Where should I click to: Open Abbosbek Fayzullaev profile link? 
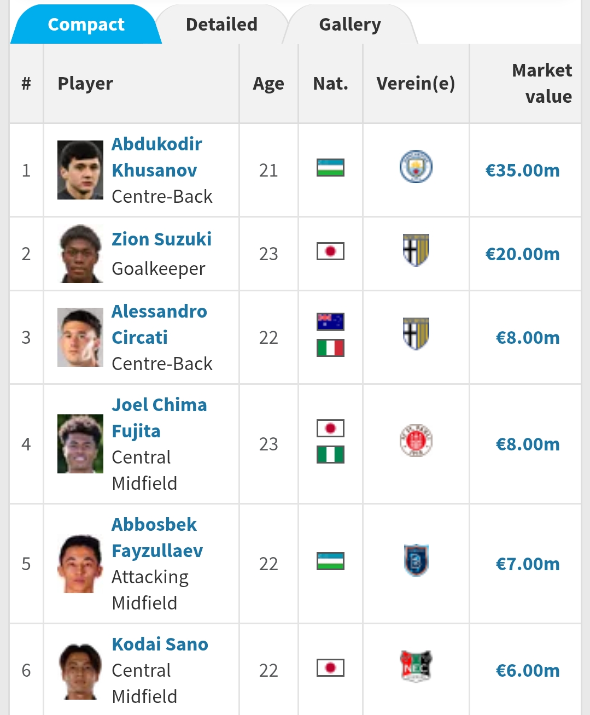[x=157, y=538]
